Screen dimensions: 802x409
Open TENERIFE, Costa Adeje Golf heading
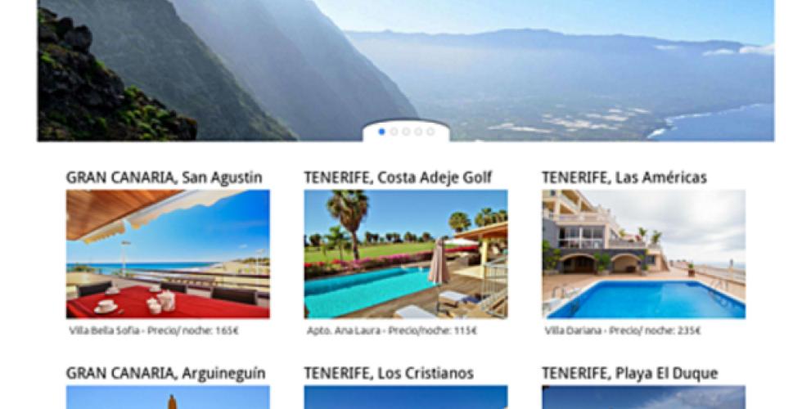[398, 178]
